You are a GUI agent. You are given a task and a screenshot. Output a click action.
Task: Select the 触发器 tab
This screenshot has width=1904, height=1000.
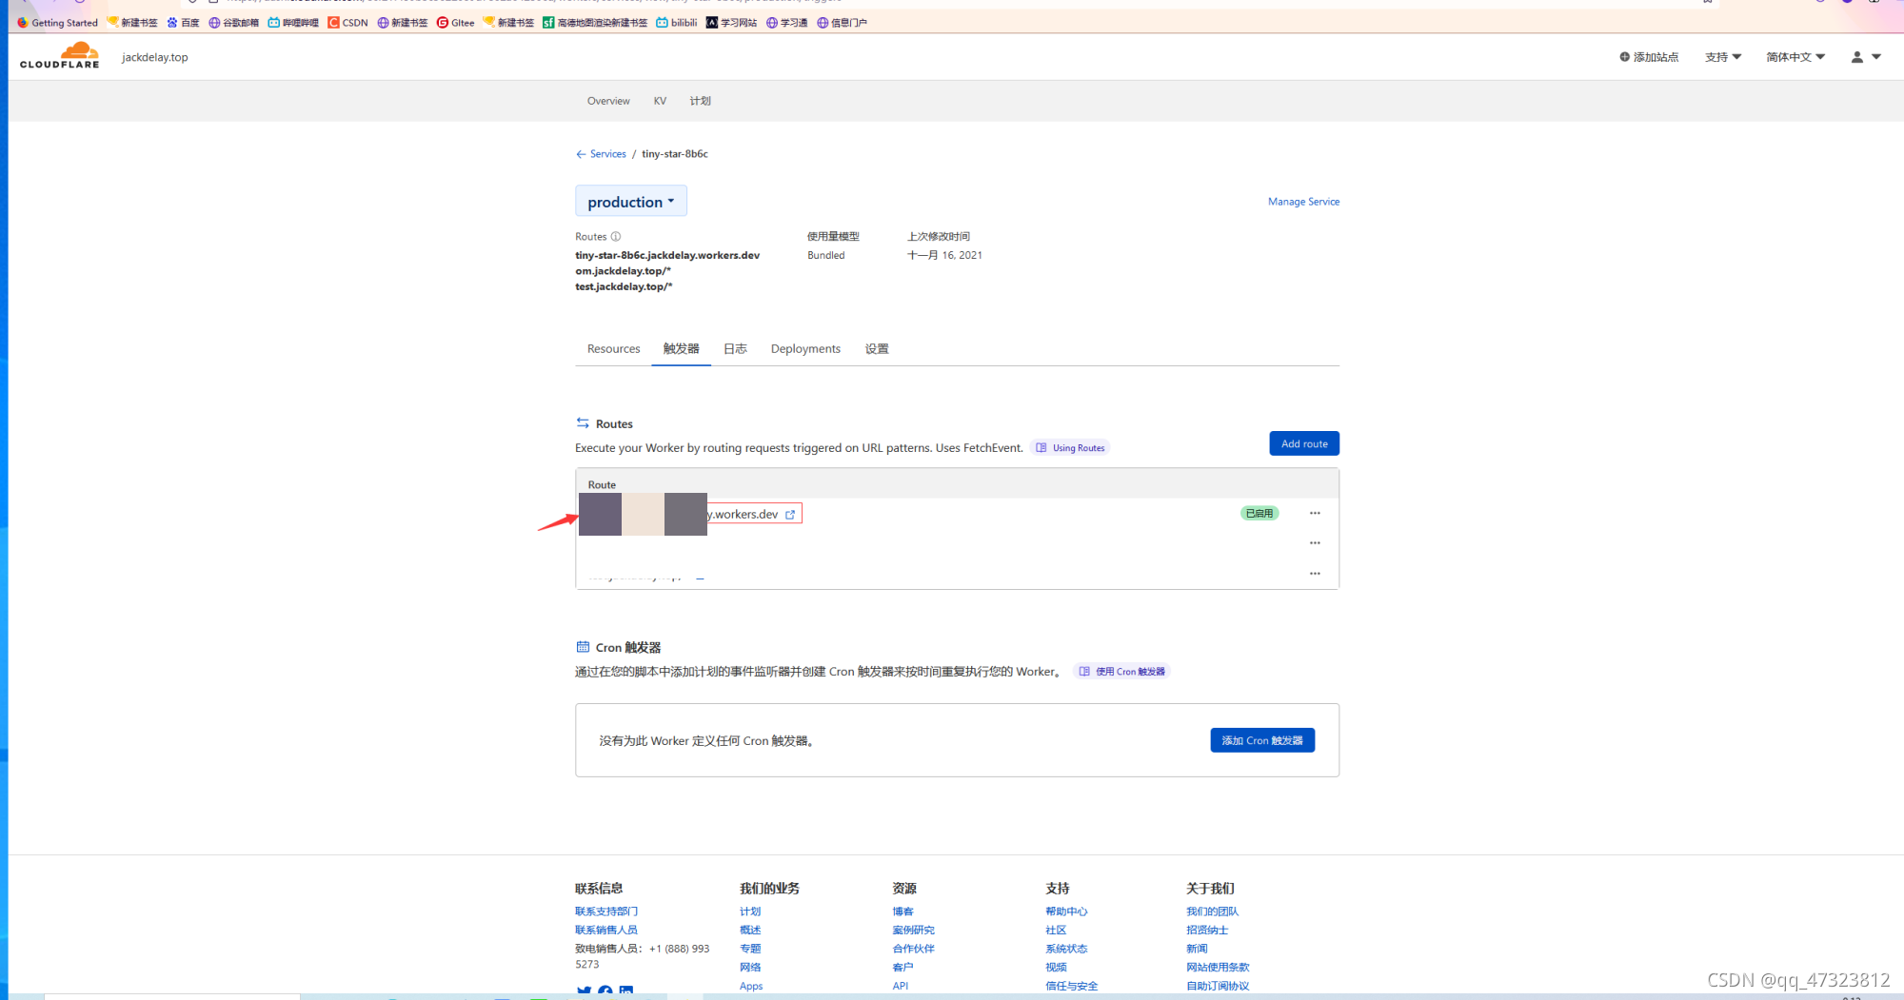pyautogui.click(x=682, y=349)
